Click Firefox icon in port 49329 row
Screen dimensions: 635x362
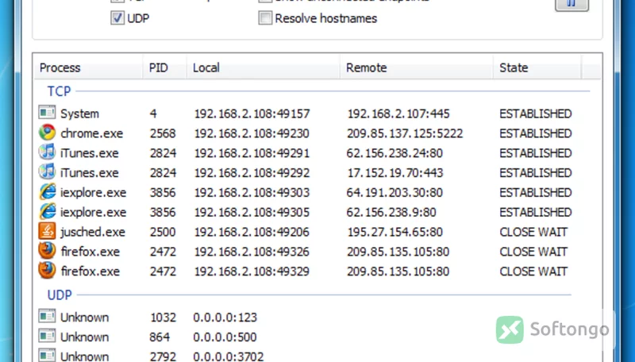(x=47, y=271)
